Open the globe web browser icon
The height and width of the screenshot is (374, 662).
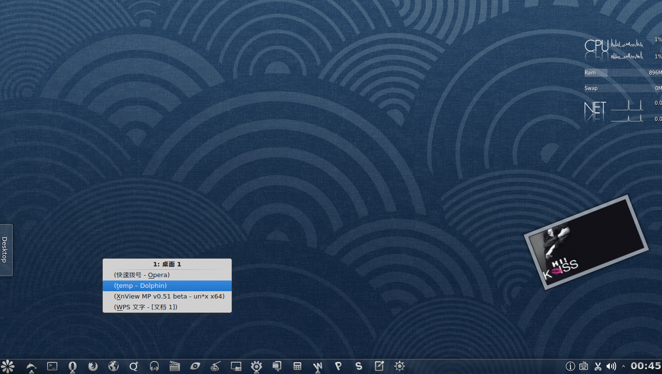[113, 366]
